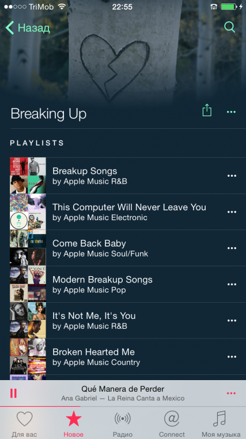This screenshot has width=246, height=439.
Task: Open the Broken Hearted Me playlist
Action: (128, 356)
